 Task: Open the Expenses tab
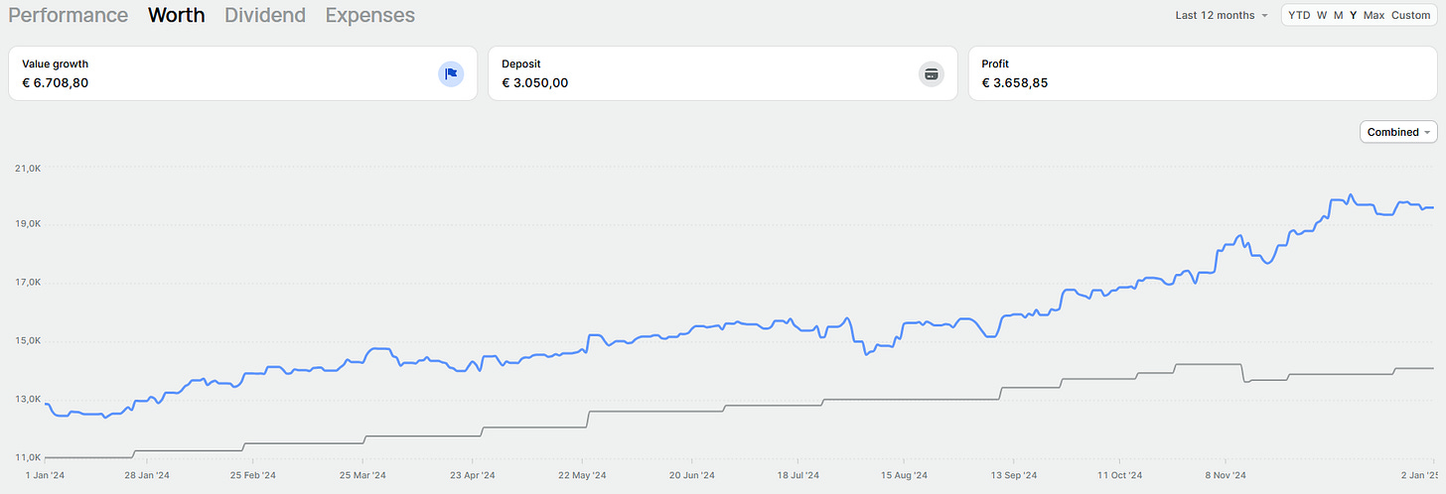click(x=370, y=16)
